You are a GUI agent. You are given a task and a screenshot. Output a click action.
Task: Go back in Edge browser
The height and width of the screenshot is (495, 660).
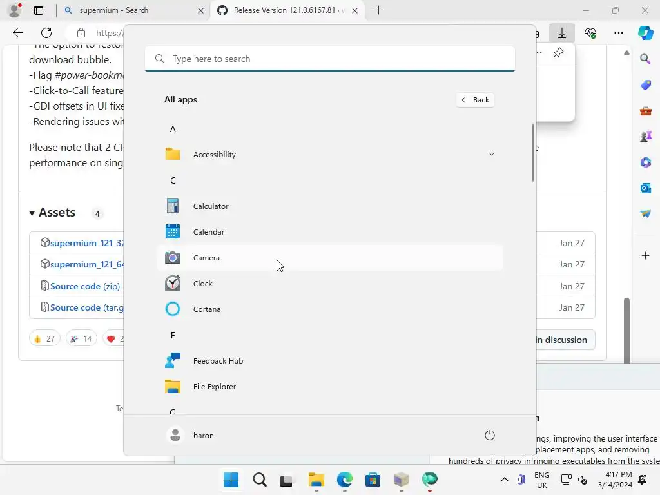[17, 33]
